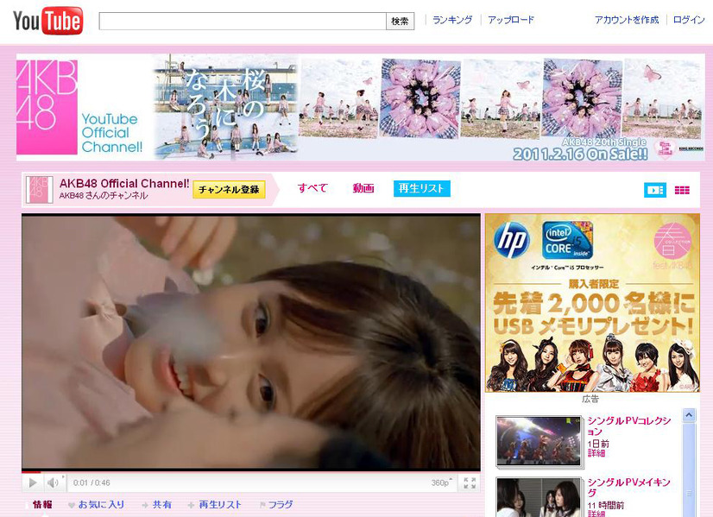Viewport: 713px width, 517px height.
Task: Select the grid view layout icon
Action: (x=682, y=190)
